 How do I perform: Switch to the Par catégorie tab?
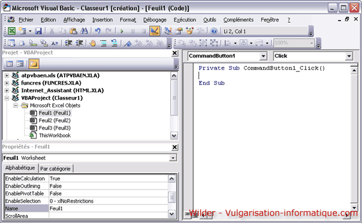coord(55,169)
